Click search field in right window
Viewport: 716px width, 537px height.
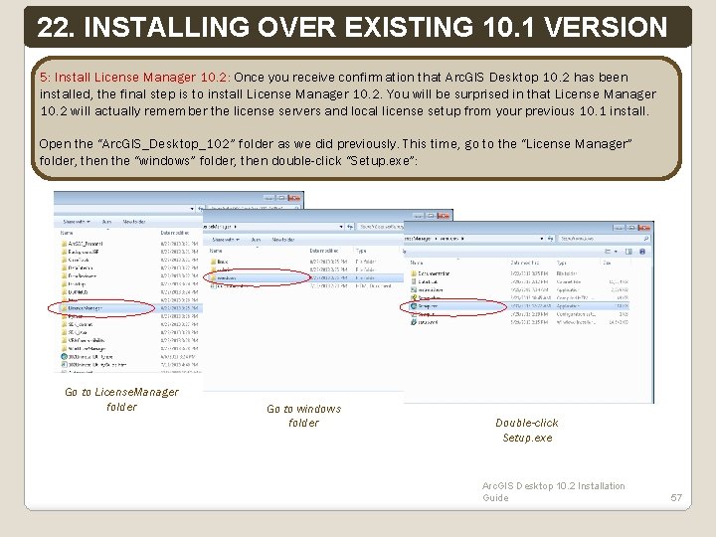pyautogui.click(x=605, y=239)
